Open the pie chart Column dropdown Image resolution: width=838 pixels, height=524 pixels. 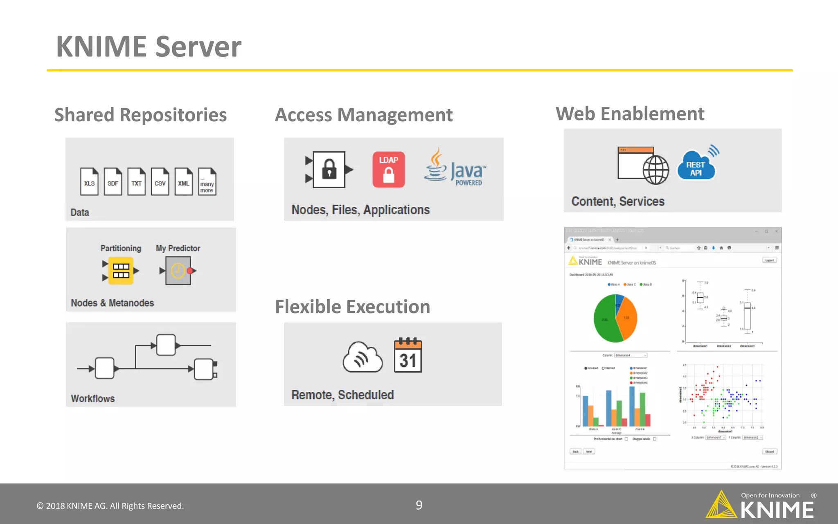pyautogui.click(x=631, y=355)
